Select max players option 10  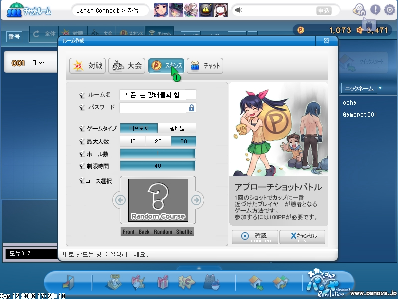pyautogui.click(x=133, y=141)
